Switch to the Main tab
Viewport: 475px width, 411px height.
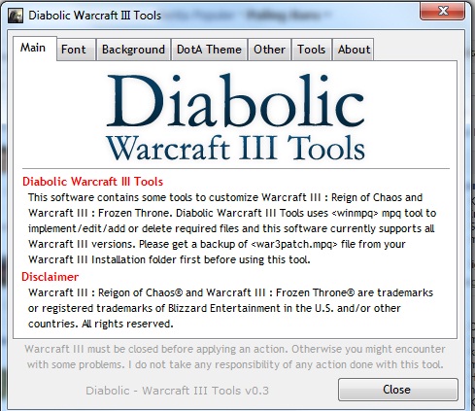tap(35, 49)
